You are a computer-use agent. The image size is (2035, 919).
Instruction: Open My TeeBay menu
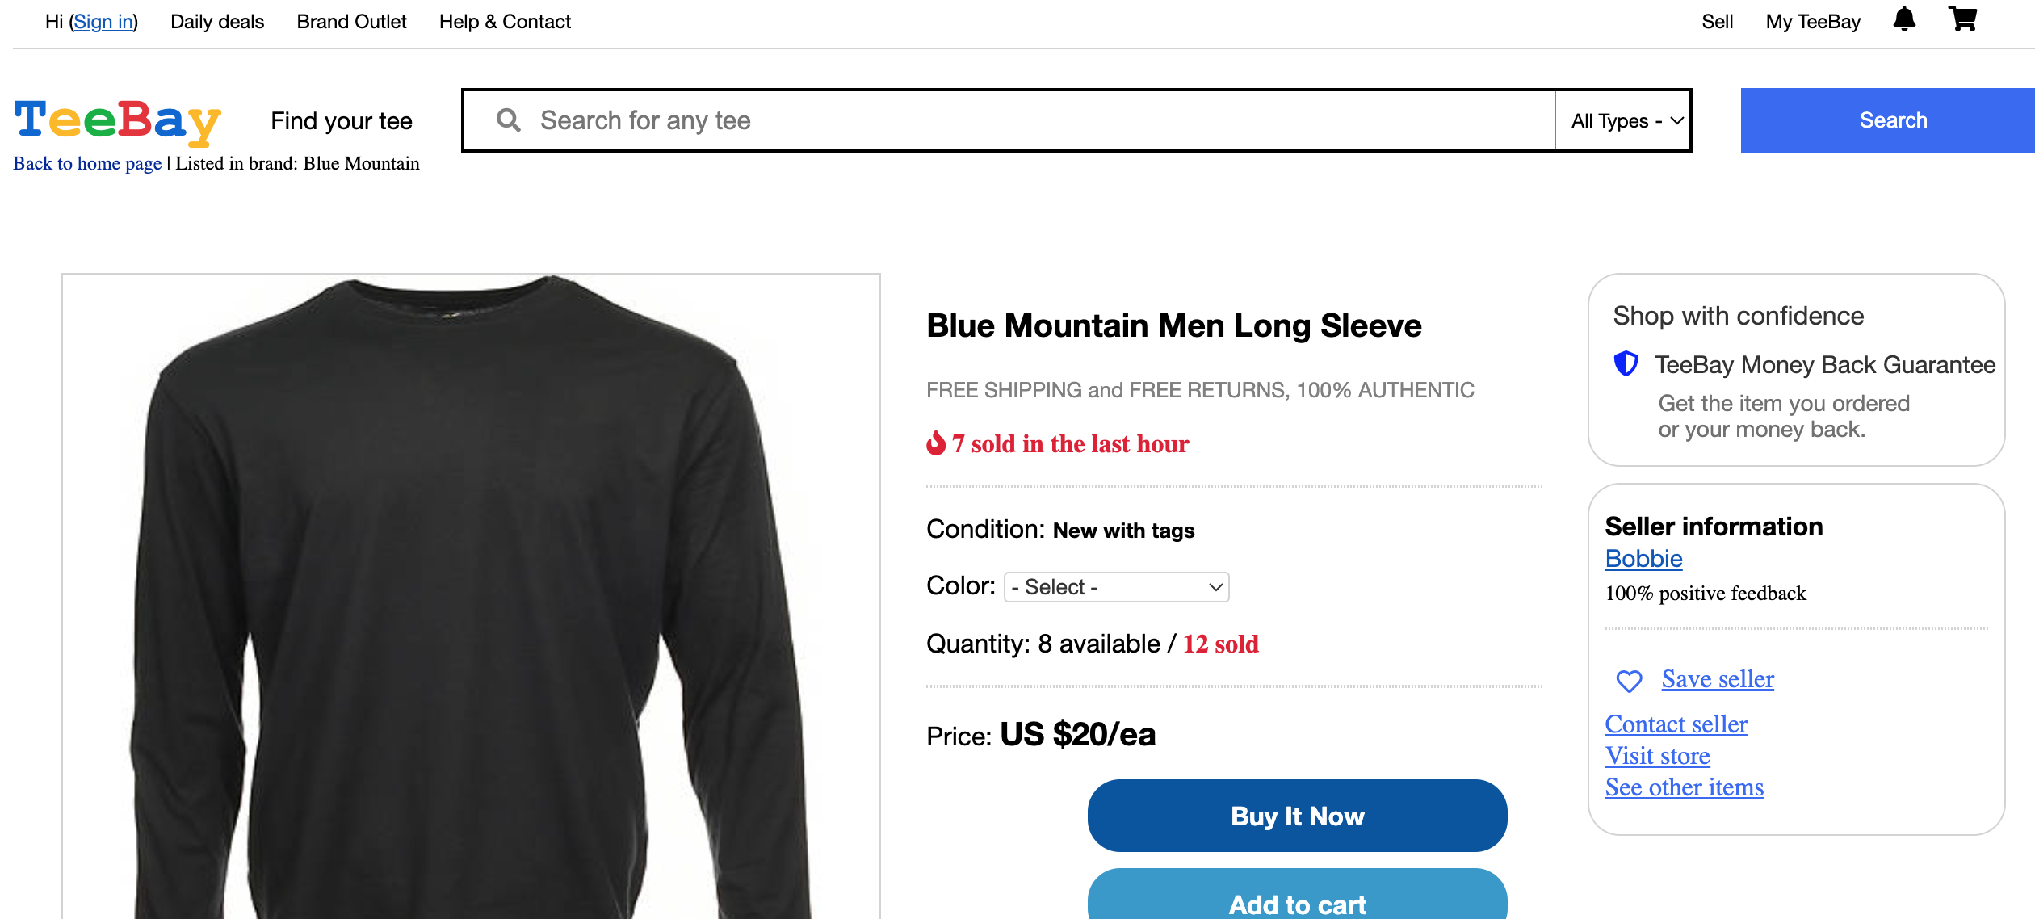click(x=1813, y=22)
